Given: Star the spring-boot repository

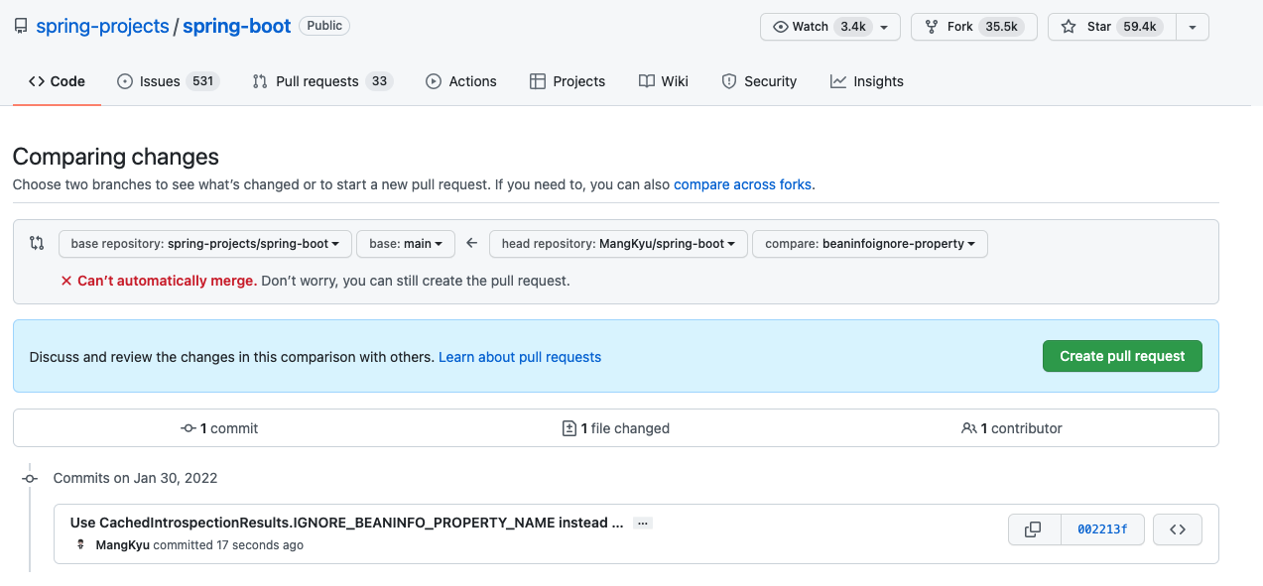Looking at the screenshot, I should 1111,27.
